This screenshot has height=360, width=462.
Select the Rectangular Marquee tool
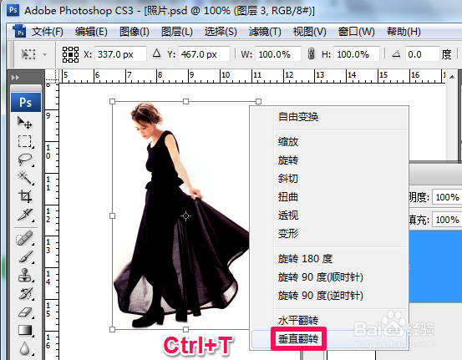25,141
